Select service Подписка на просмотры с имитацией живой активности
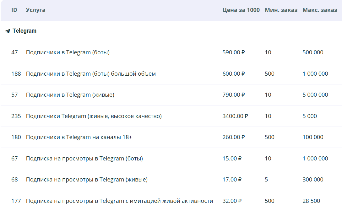The width and height of the screenshot is (342, 211). 120,201
